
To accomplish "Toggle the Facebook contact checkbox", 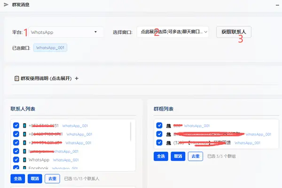I will point(16,167).
